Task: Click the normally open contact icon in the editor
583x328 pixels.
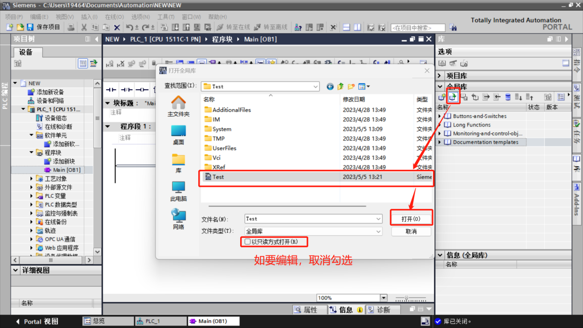Action: pyautogui.click(x=111, y=90)
